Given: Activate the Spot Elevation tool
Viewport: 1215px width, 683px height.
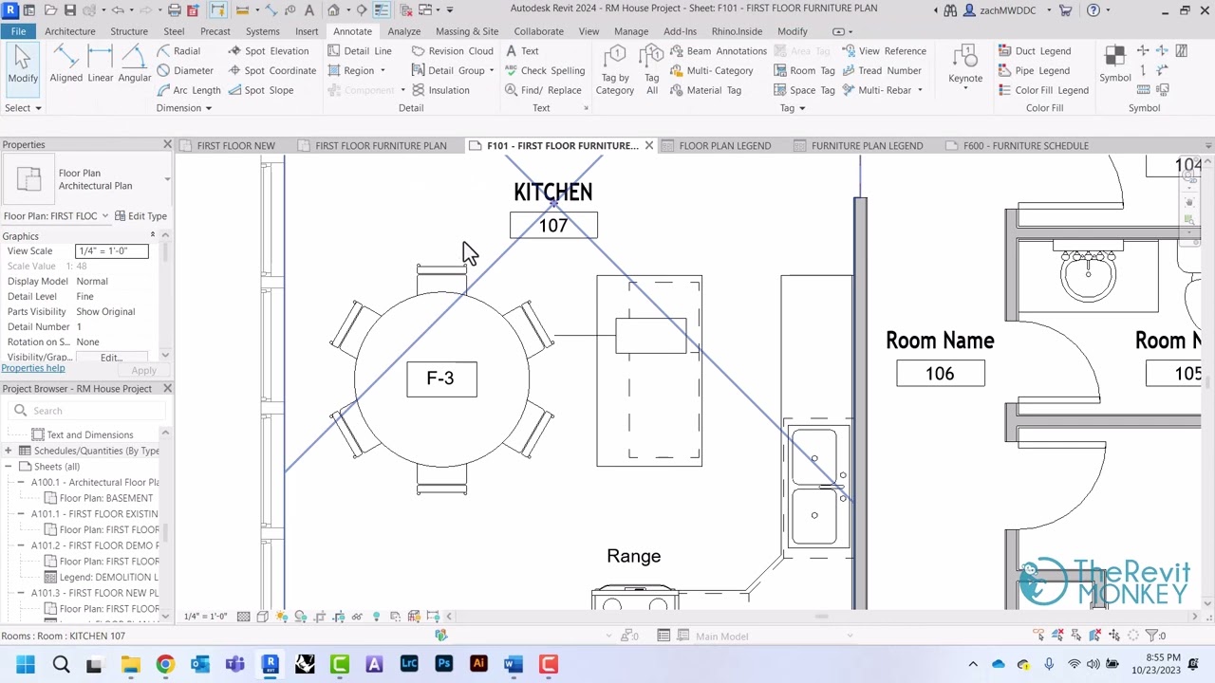Looking at the screenshot, I should [268, 51].
